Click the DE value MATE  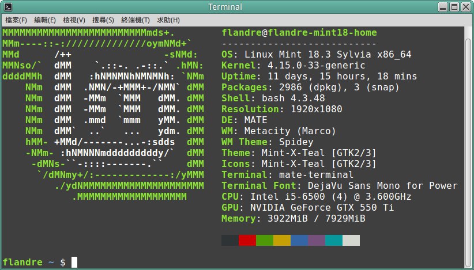coord(256,120)
